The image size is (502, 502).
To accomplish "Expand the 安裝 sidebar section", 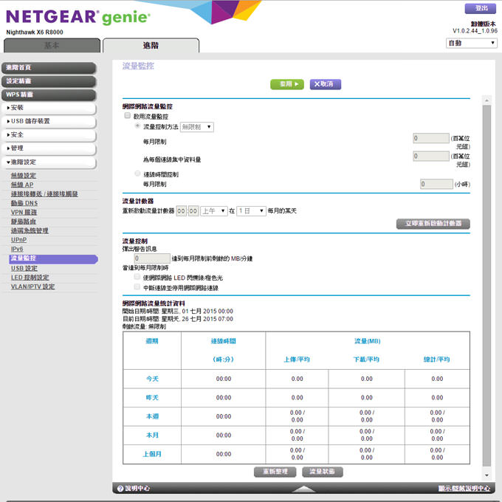I will [x=49, y=108].
